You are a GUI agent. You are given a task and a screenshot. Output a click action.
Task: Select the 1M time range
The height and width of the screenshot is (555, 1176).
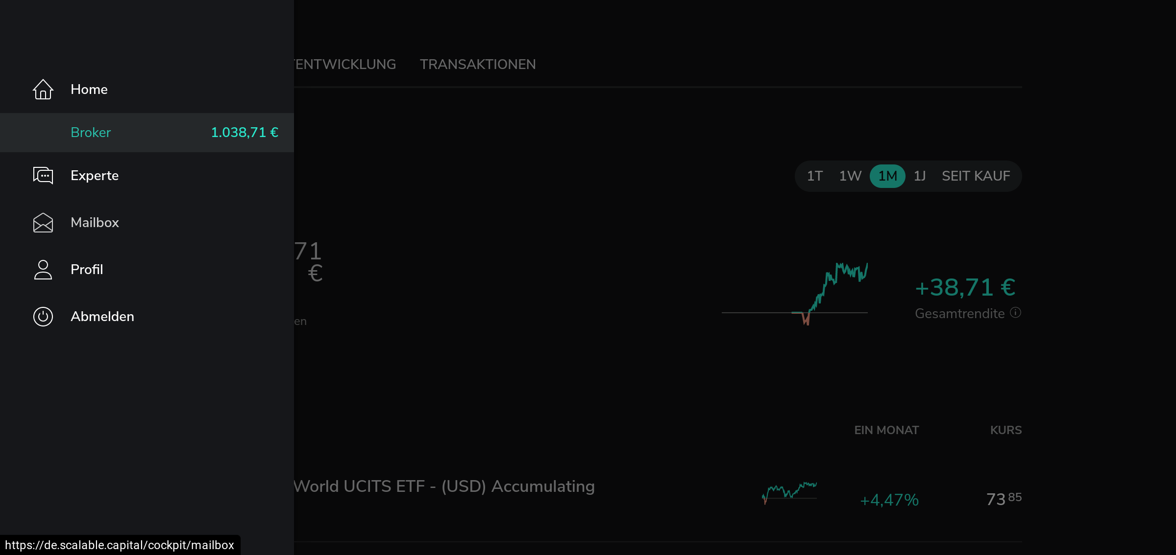[887, 176]
